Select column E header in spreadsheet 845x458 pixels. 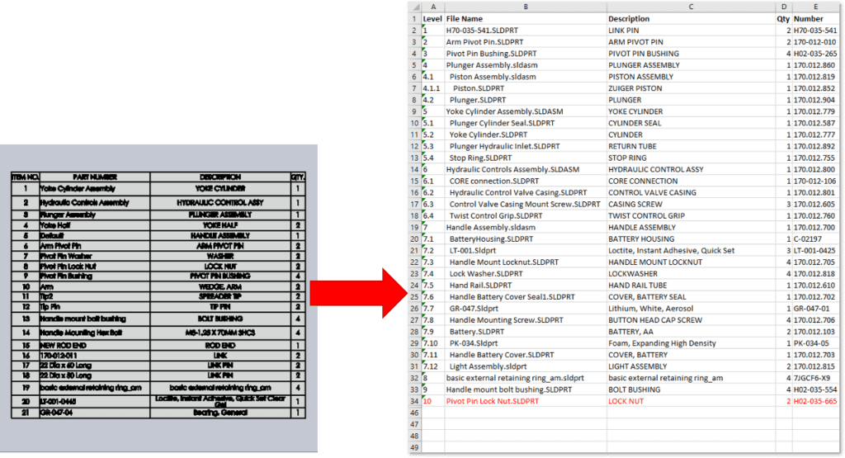pos(815,7)
